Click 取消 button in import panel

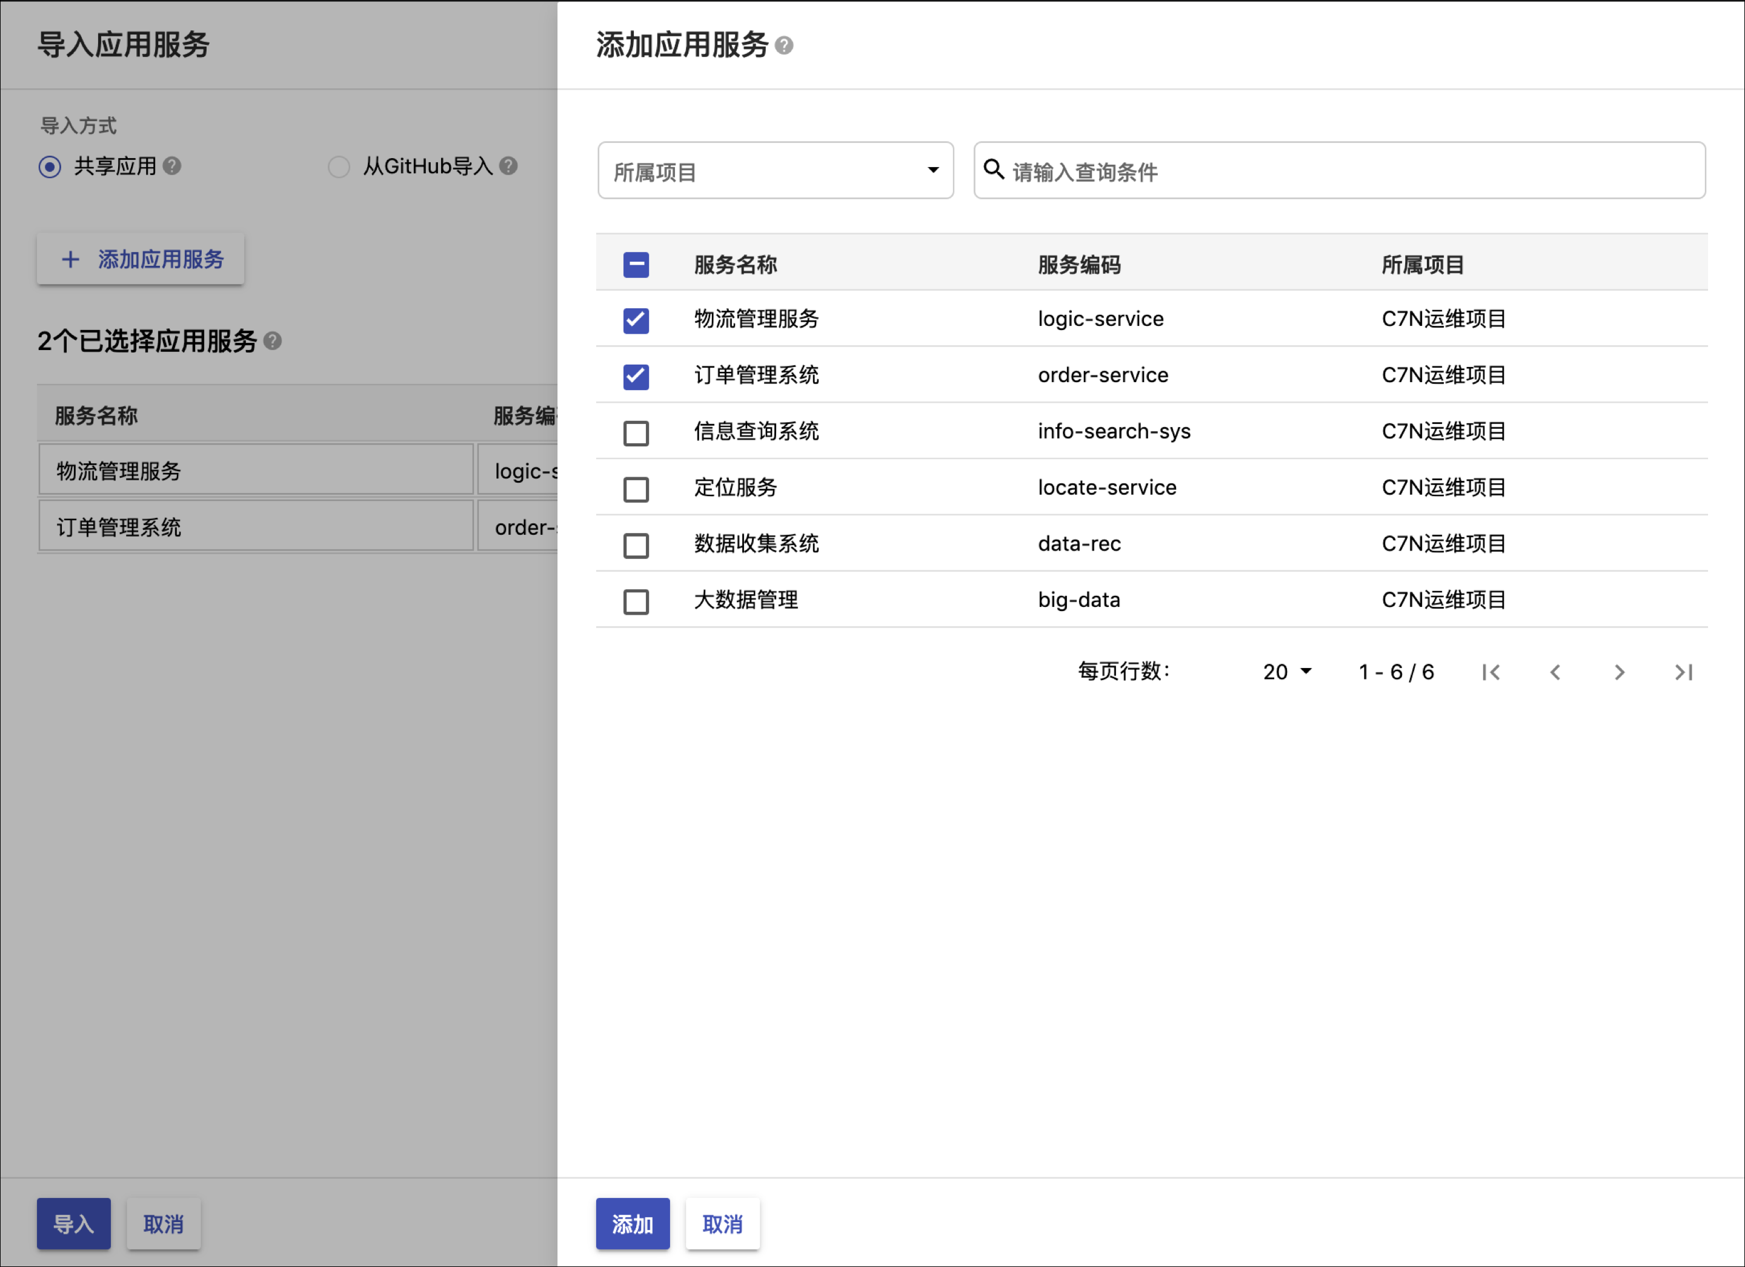pyautogui.click(x=164, y=1223)
